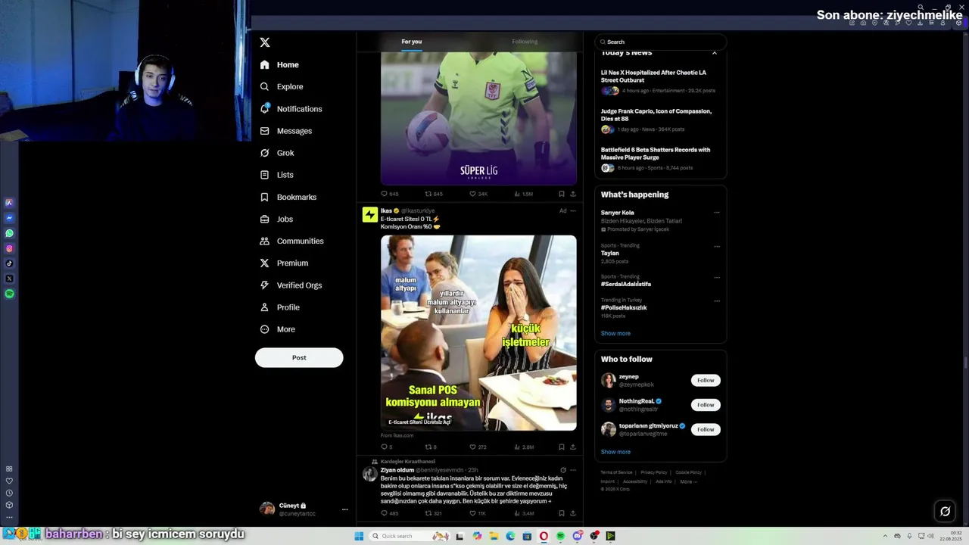Open more options for the Taylan trend

717,246
